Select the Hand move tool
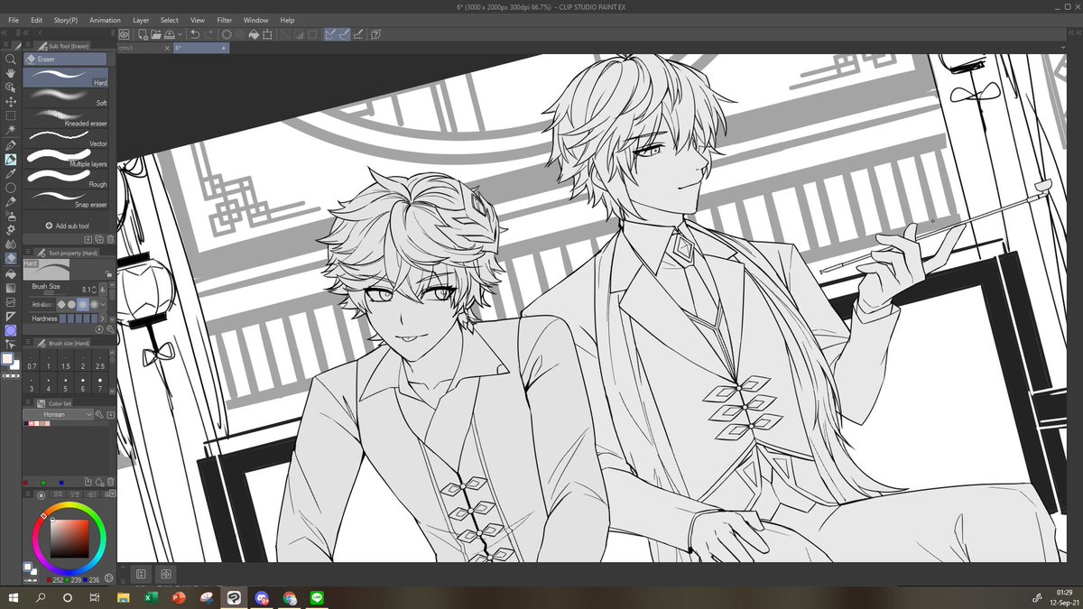This screenshot has width=1083, height=609. point(11,74)
